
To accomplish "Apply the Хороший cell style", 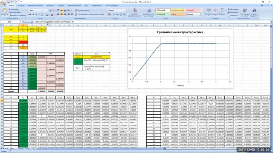I will coord(163,14).
